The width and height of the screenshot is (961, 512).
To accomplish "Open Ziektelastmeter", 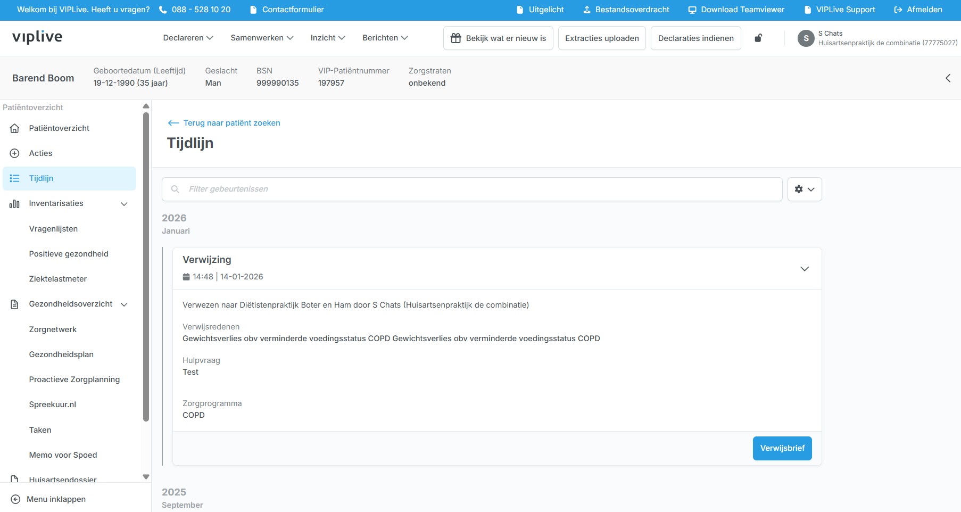I will click(58, 279).
